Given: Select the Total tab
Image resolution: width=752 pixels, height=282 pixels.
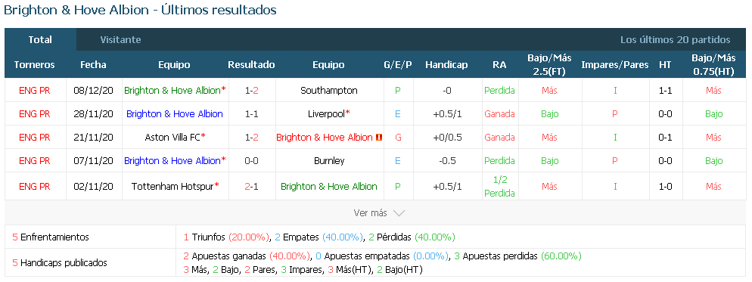Looking at the screenshot, I should click(40, 40).
